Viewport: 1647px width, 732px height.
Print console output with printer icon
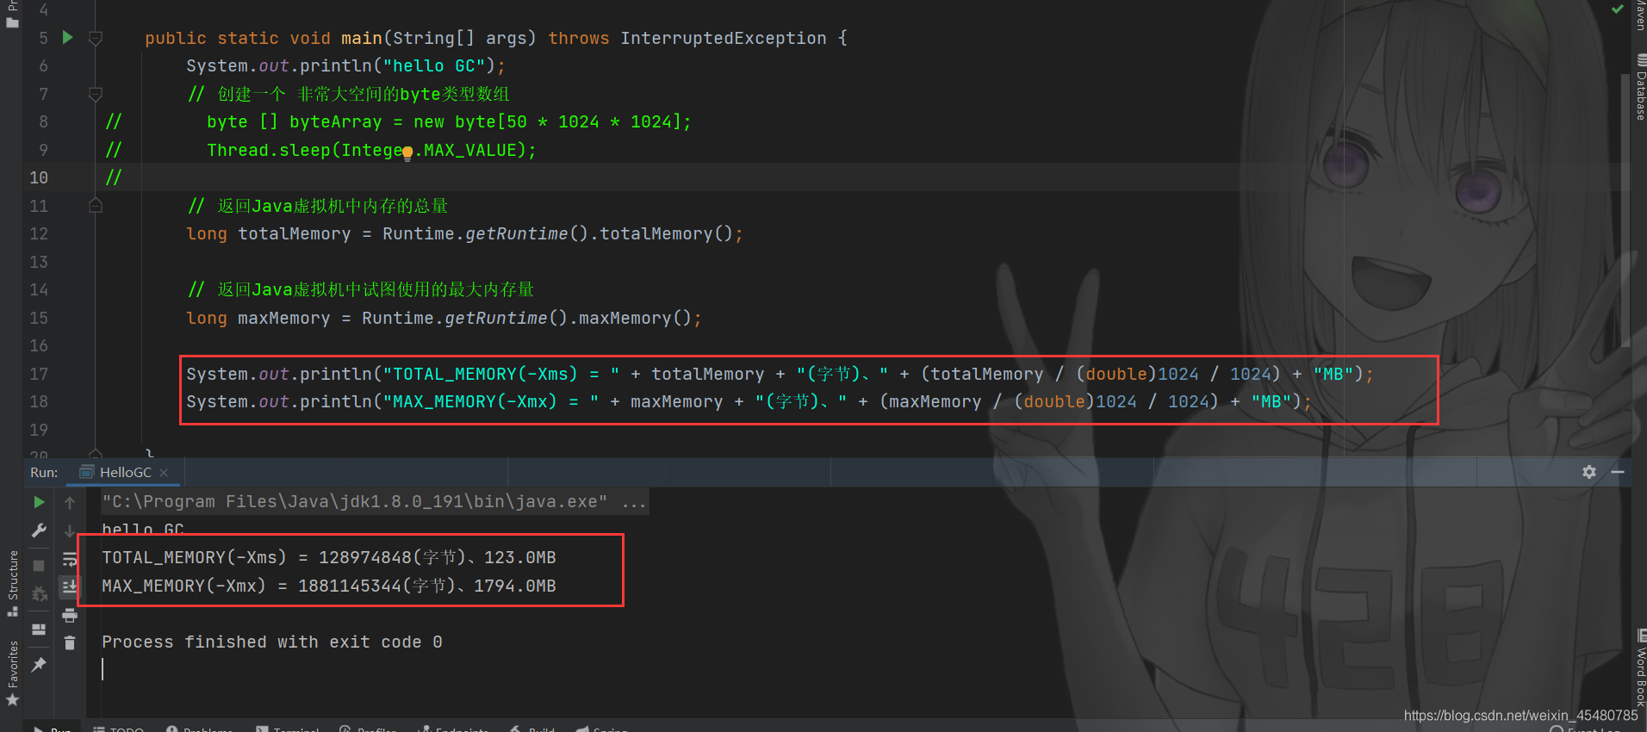tap(70, 615)
